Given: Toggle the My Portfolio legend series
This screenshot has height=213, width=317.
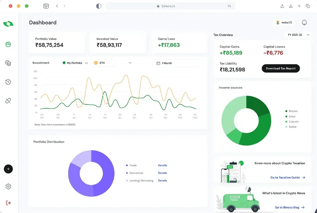Looking at the screenshot, I should pos(72,63).
